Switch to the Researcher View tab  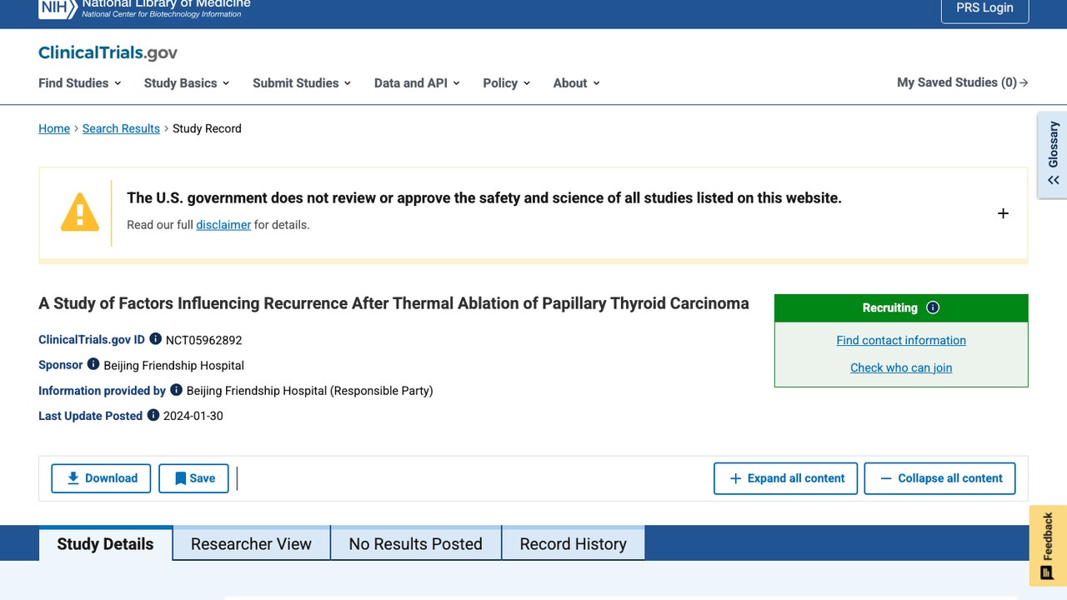tap(251, 543)
